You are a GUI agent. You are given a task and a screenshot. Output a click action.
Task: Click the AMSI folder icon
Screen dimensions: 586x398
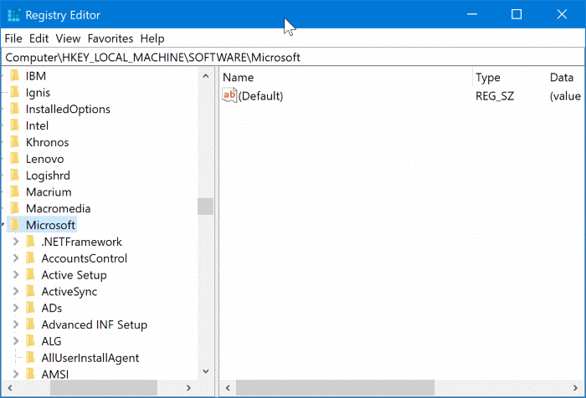point(31,374)
